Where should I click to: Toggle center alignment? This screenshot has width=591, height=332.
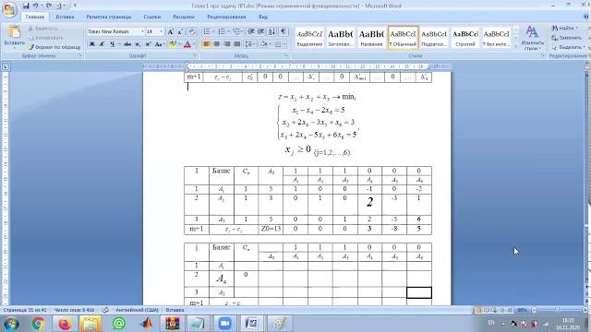[217, 44]
